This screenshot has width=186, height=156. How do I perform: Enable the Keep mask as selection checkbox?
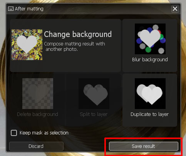(x=14, y=133)
